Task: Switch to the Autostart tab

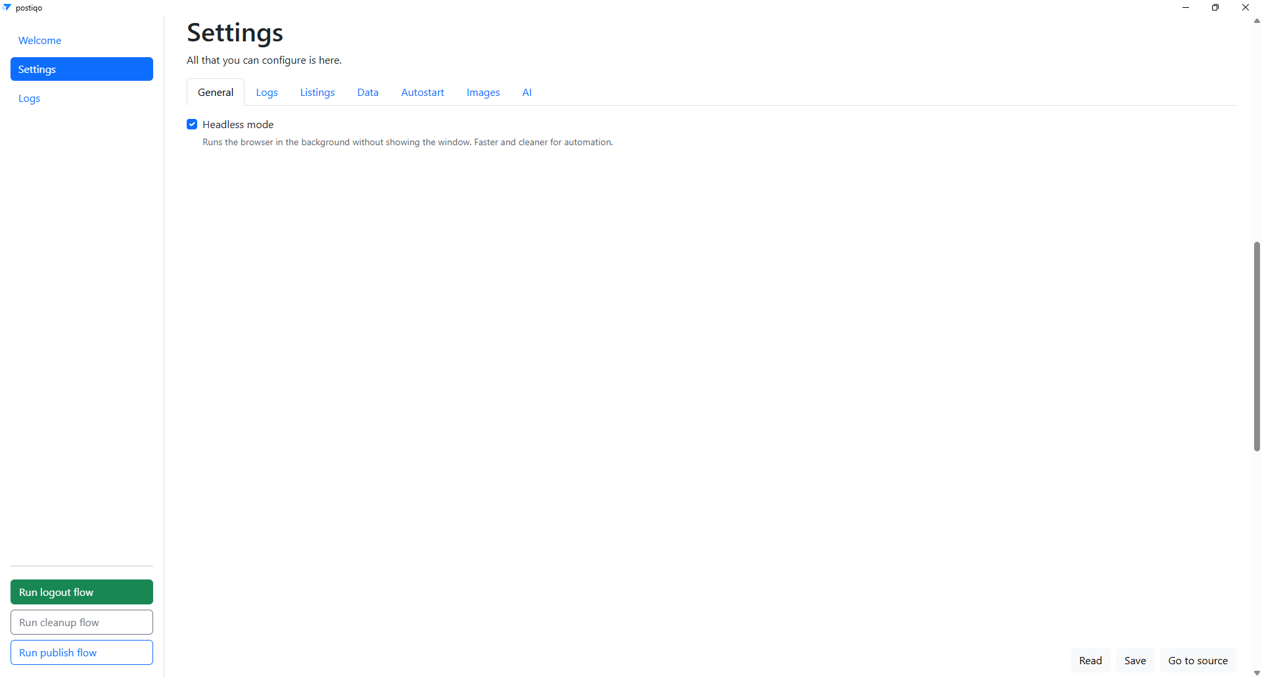Action: pyautogui.click(x=422, y=92)
